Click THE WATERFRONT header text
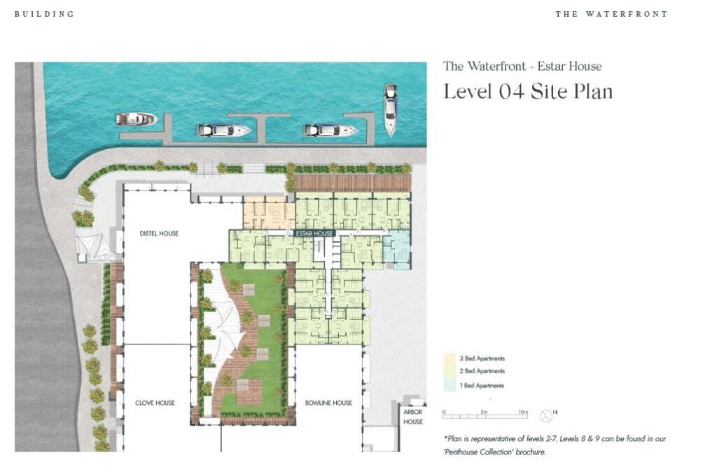The height and width of the screenshot is (465, 717). click(x=611, y=14)
